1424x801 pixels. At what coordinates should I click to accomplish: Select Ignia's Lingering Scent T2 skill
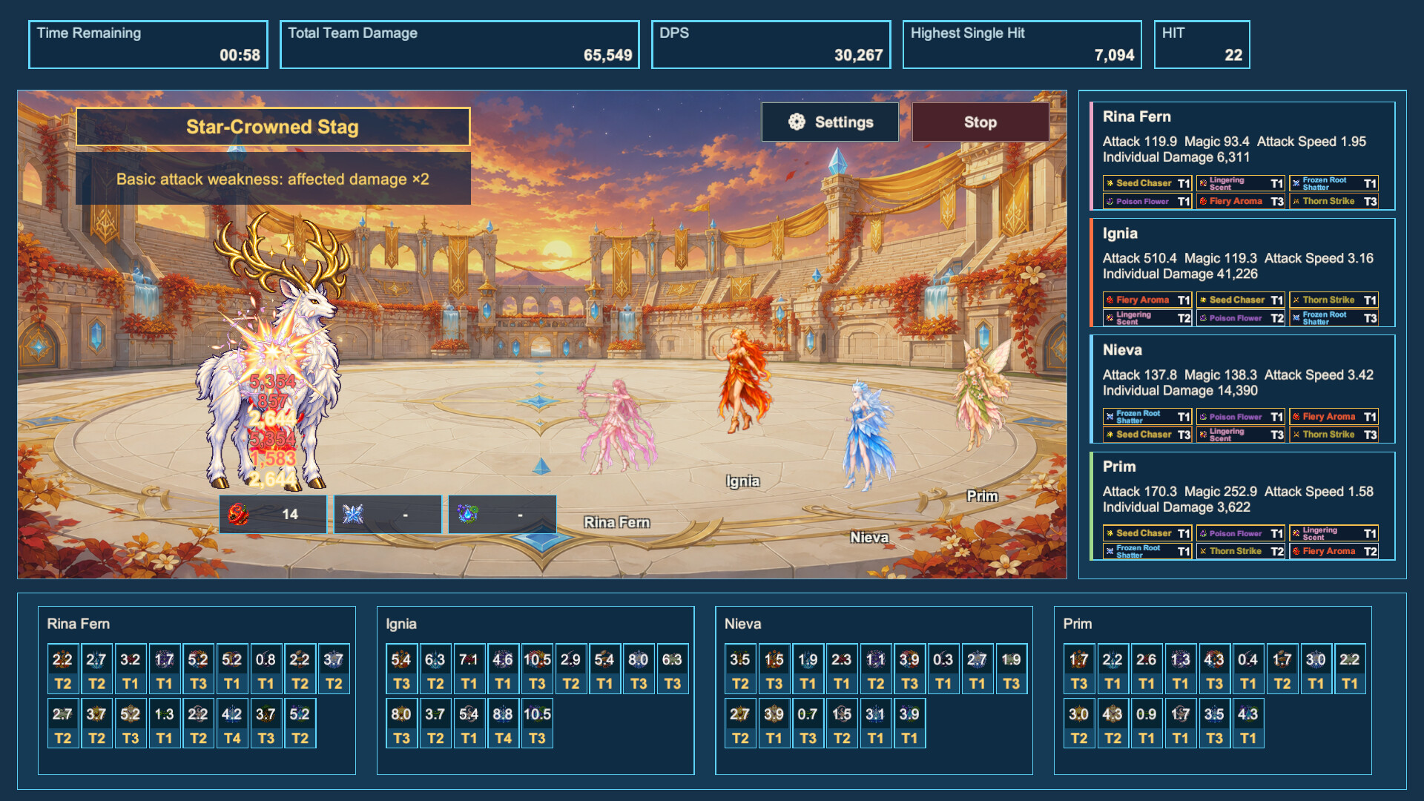pyautogui.click(x=1147, y=318)
